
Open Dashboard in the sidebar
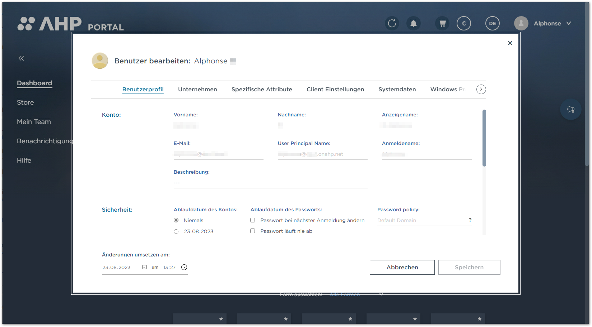pyautogui.click(x=34, y=83)
